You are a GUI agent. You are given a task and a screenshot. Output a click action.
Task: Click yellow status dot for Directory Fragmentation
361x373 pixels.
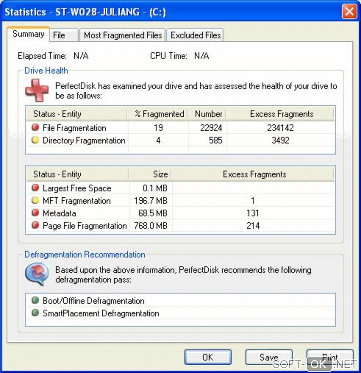(x=35, y=140)
